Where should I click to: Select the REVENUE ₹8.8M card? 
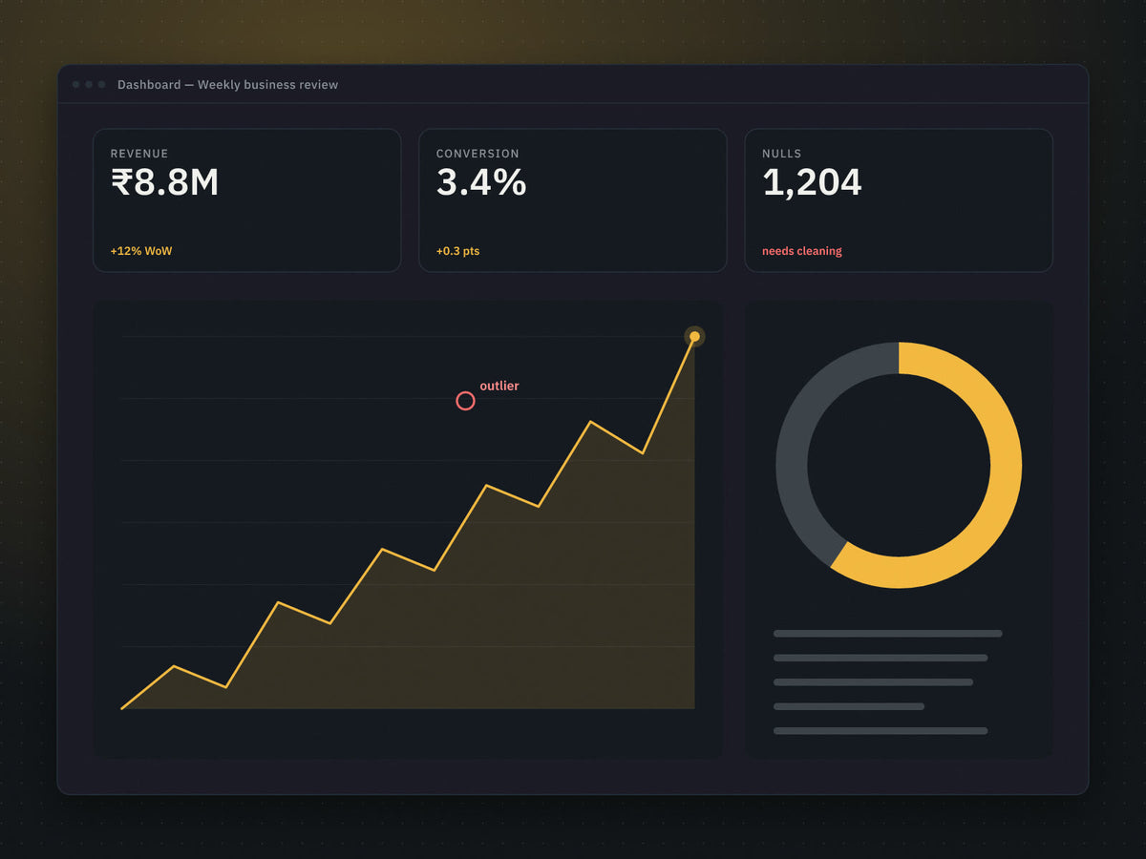tap(246, 200)
